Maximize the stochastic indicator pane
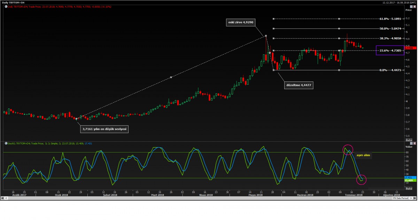418x220 pixels. (411, 143)
